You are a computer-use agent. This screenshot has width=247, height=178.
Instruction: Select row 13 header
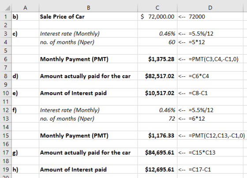pyautogui.click(x=6, y=118)
